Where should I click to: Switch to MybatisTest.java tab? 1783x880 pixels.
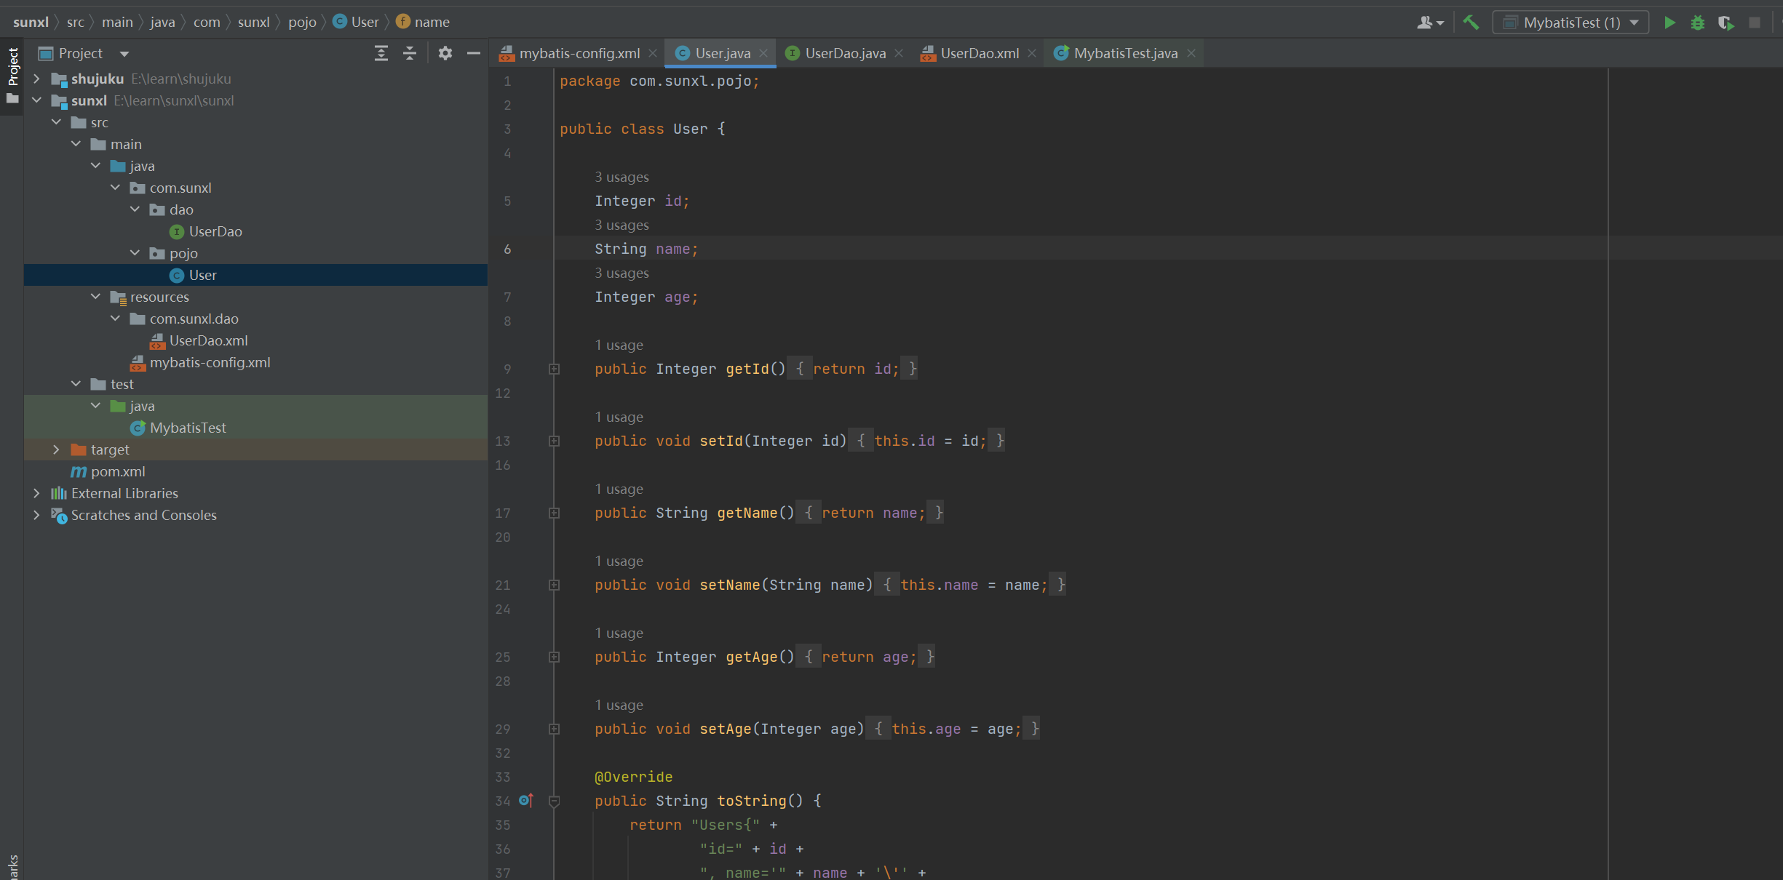[x=1125, y=53]
